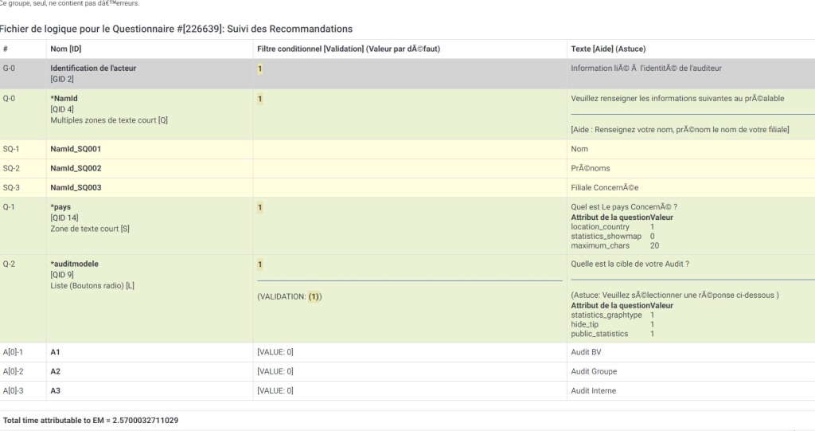Screen dimensions: 815x431
Task: Click the "Identification de l'acteur" group name
Action: pyautogui.click(x=93, y=69)
